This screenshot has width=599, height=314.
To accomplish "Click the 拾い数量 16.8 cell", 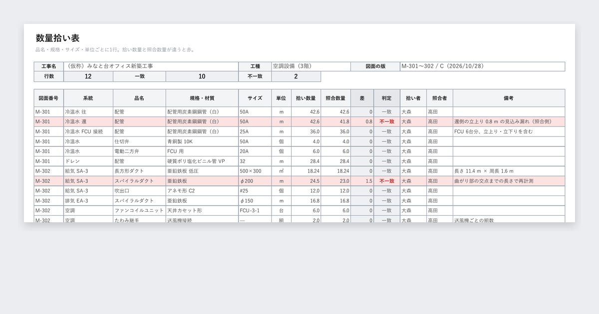I will tap(306, 201).
